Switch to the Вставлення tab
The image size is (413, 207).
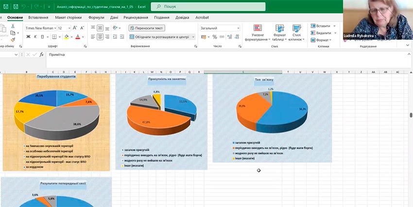coord(38,17)
